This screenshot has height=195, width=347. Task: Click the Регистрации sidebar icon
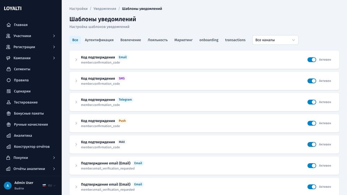click(8, 47)
